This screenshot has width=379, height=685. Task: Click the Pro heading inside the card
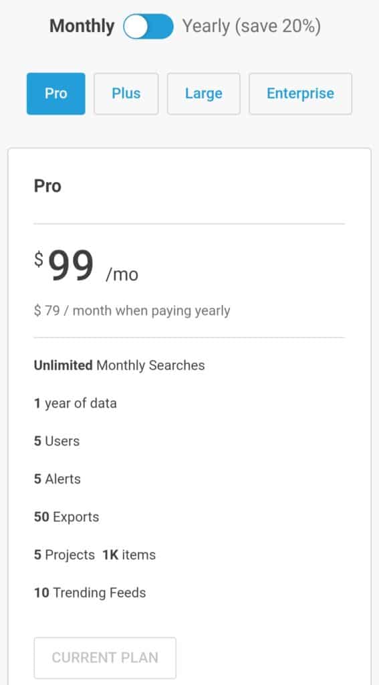[47, 186]
